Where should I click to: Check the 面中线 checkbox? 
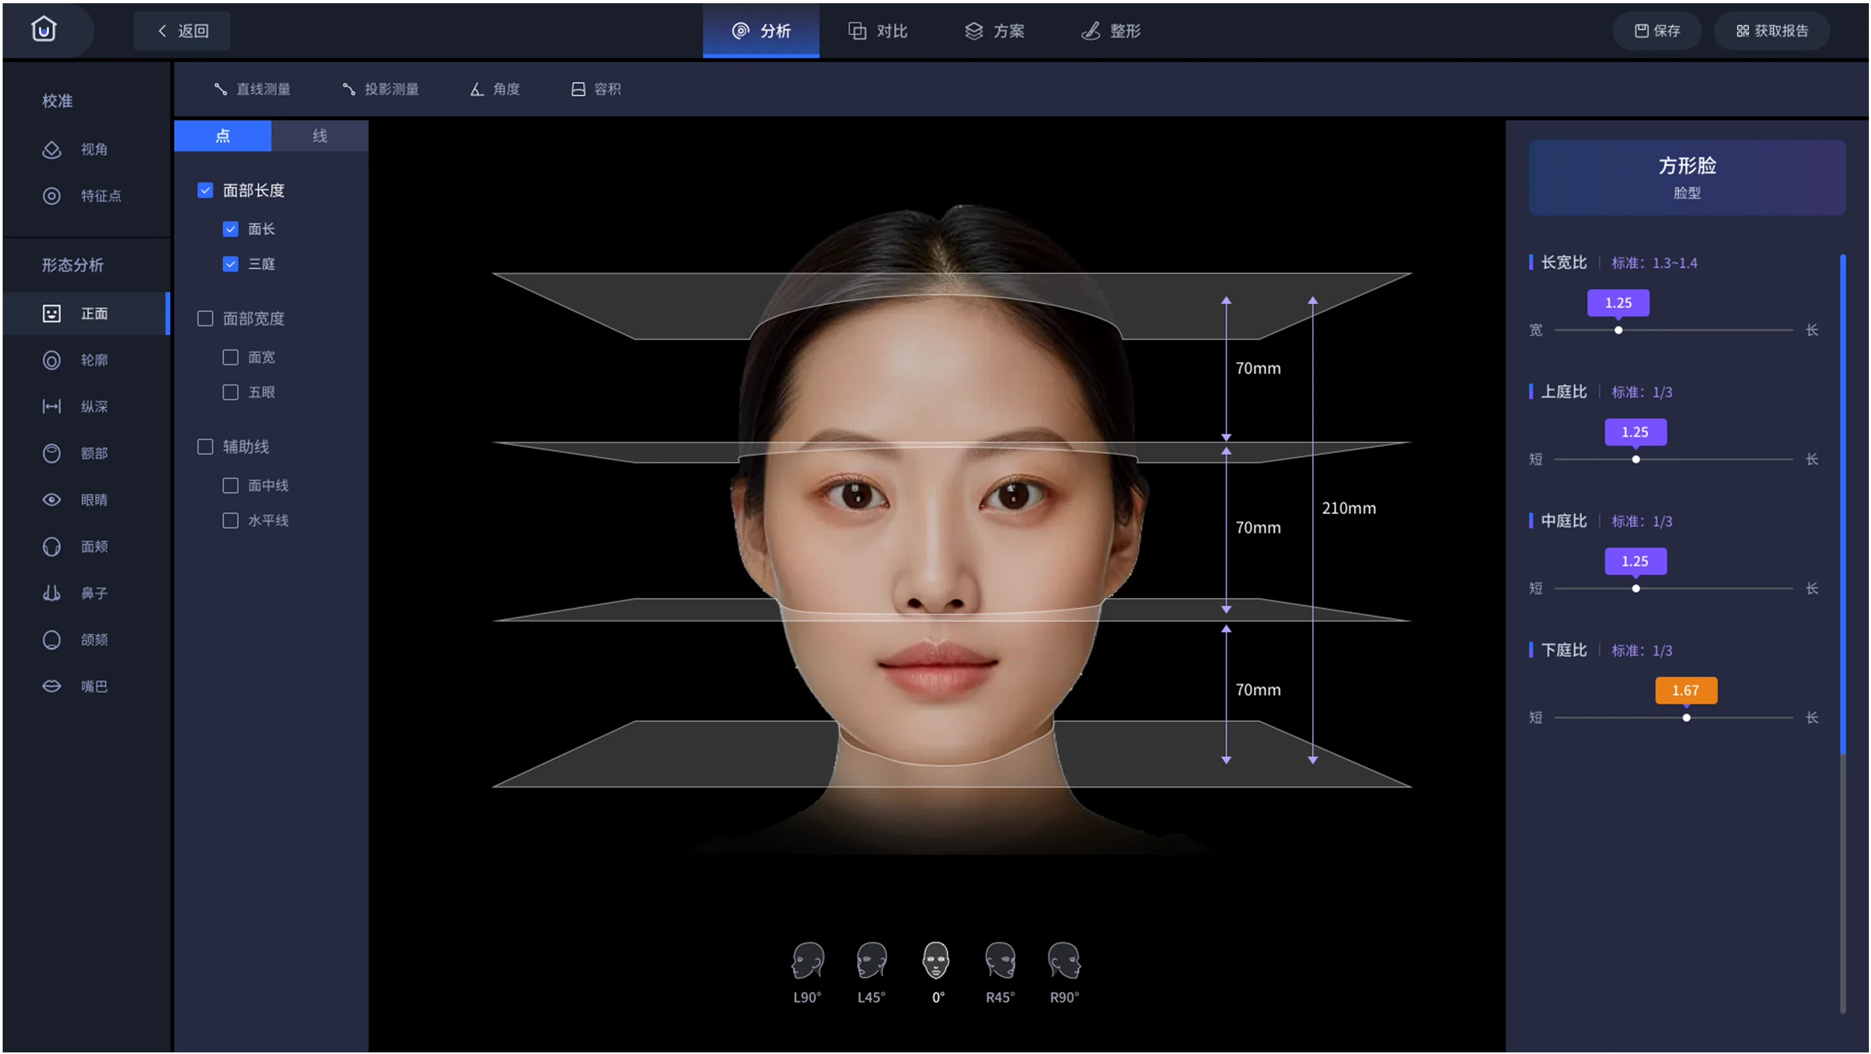click(x=230, y=485)
